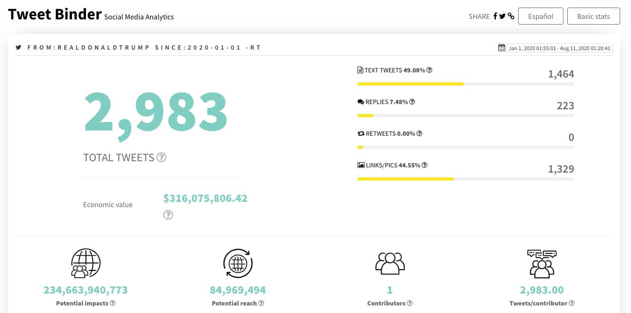Go to Tweet Binder home logo
This screenshot has width=631, height=313.
click(55, 14)
